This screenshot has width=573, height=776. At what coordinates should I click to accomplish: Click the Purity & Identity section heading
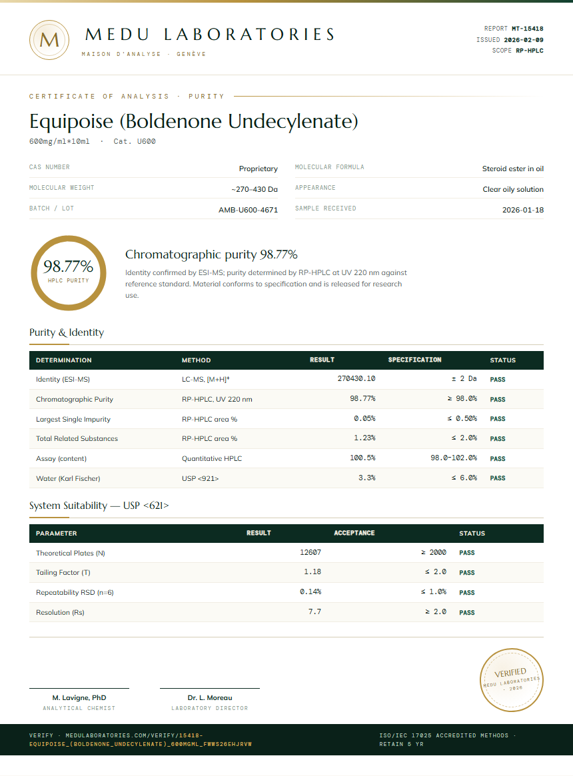[x=67, y=332]
